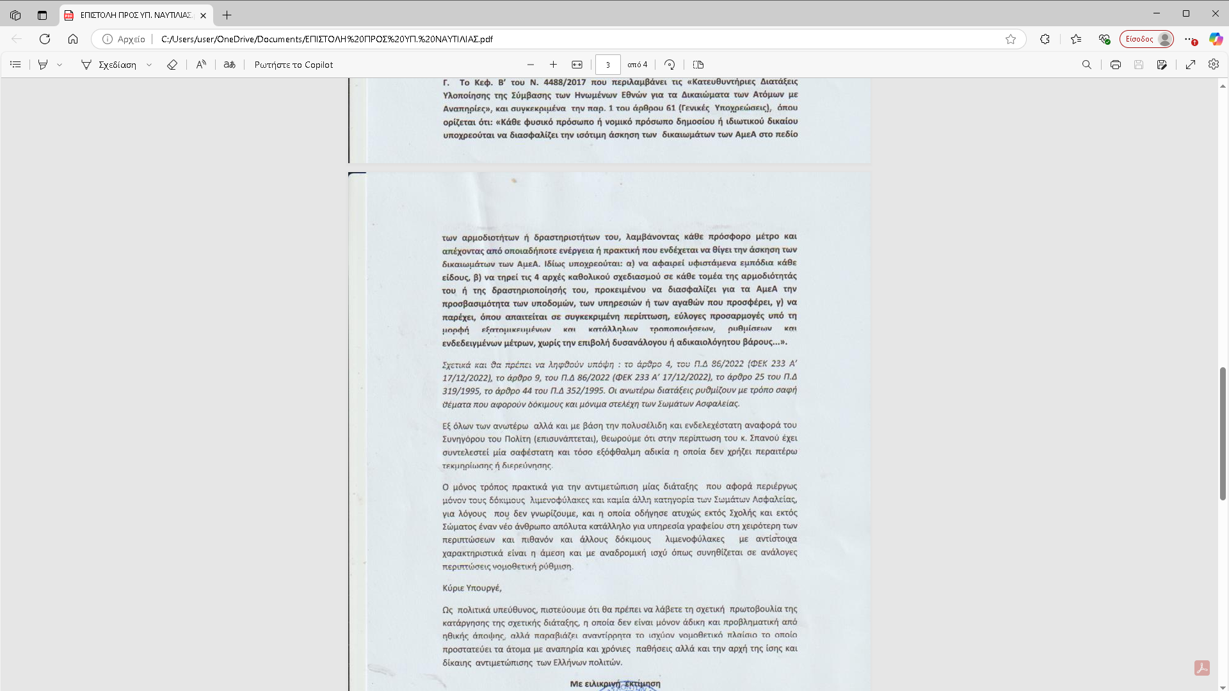The image size is (1229, 691).
Task: Click Ρωτήστε το Copilot button
Action: [294, 65]
